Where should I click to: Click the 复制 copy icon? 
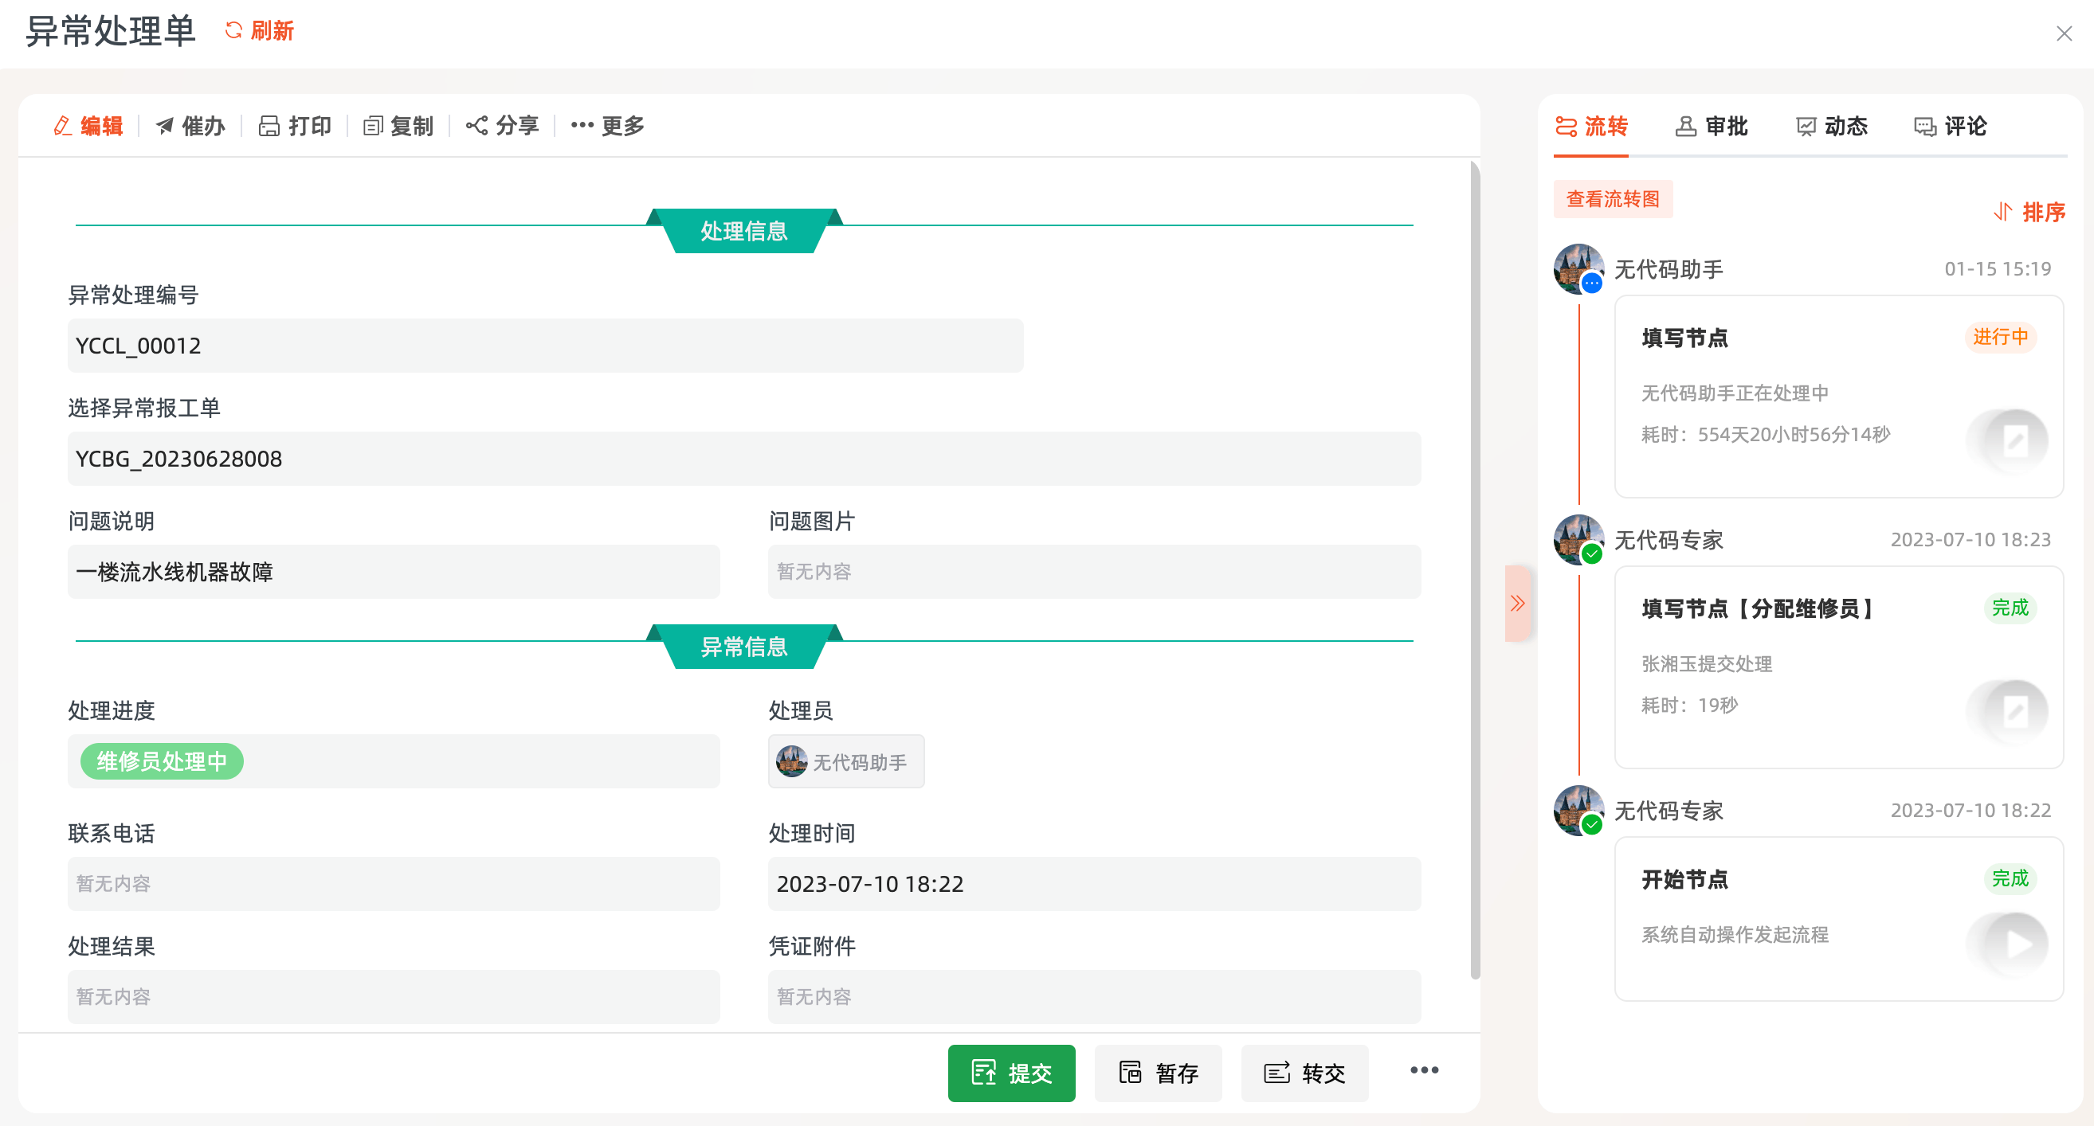click(372, 126)
